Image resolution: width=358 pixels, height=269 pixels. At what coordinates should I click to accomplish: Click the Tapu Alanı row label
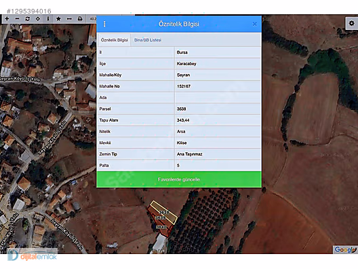pyautogui.click(x=108, y=120)
